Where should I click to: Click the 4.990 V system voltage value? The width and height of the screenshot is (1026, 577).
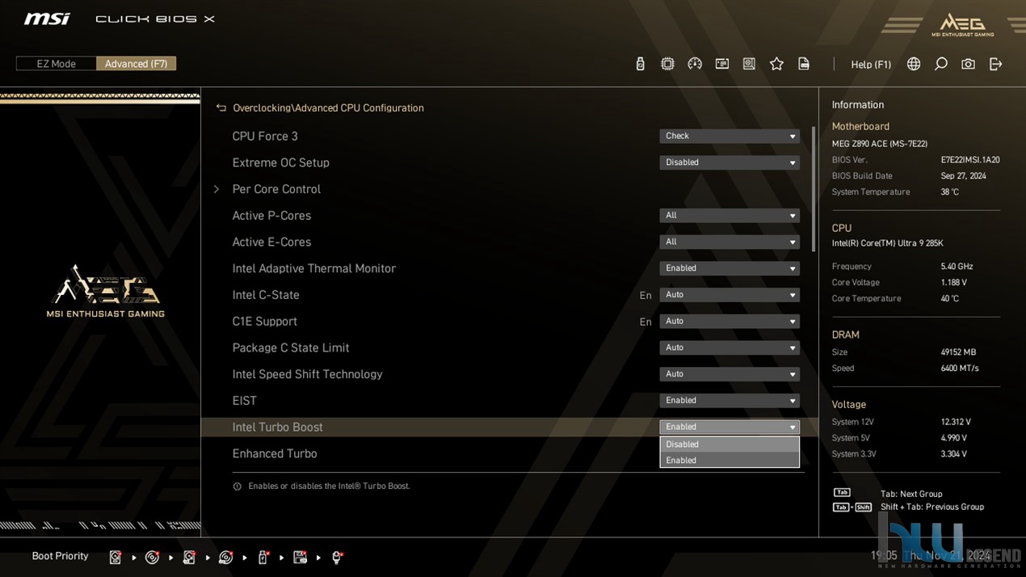tap(954, 438)
